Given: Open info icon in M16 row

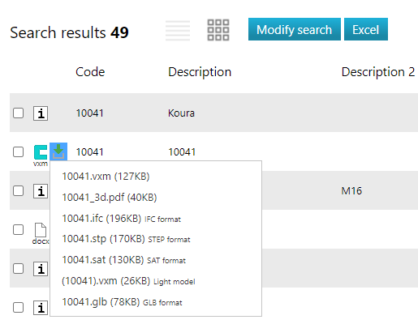Looking at the screenshot, I should (x=41, y=191).
